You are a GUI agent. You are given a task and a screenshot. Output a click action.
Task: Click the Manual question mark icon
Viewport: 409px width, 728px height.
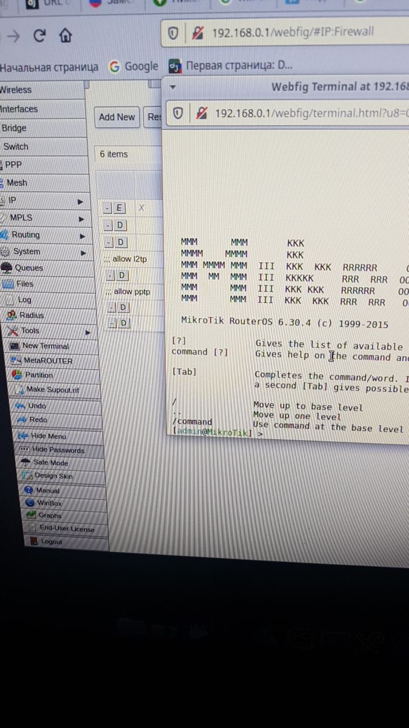coord(30,490)
